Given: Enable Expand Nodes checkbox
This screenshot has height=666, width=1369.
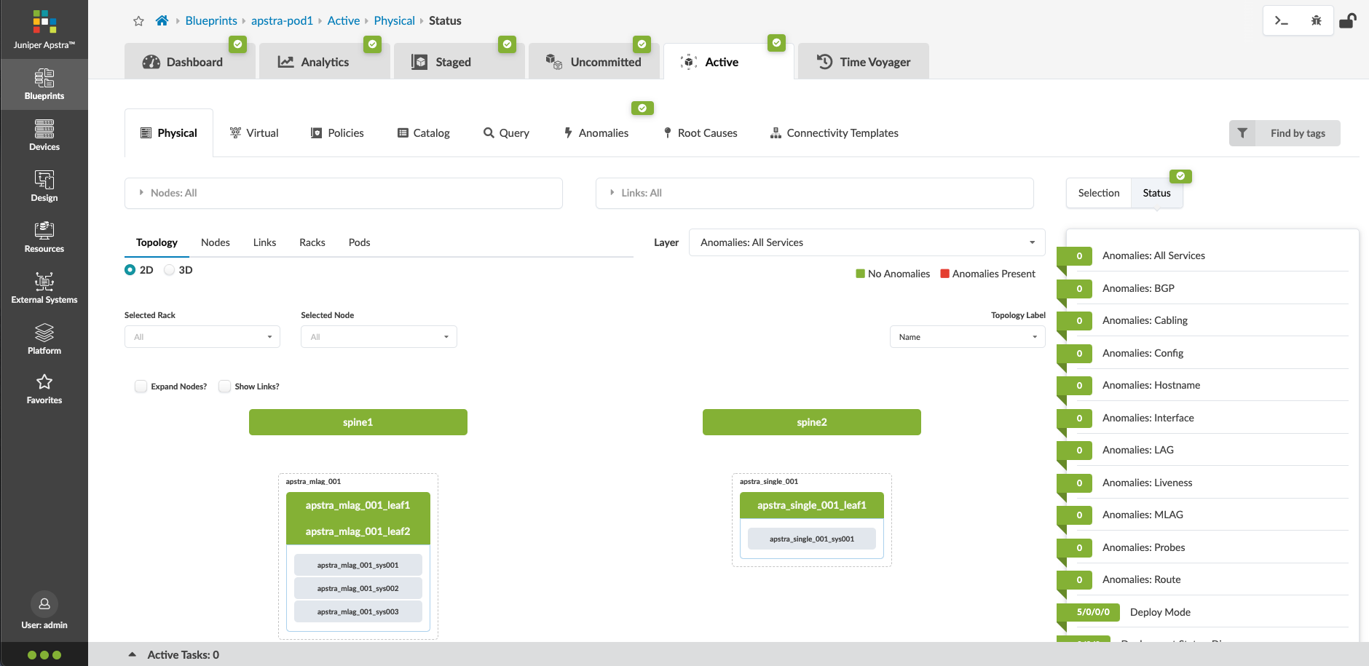Looking at the screenshot, I should pos(141,386).
